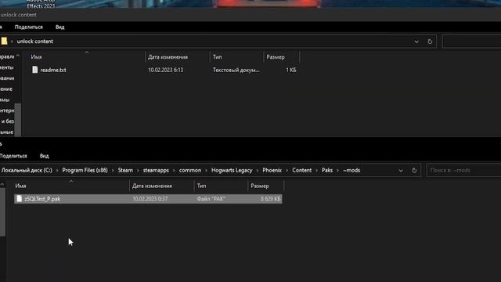Refresh the ~mods folder
Viewport: 501px width, 282px height.
(414, 171)
